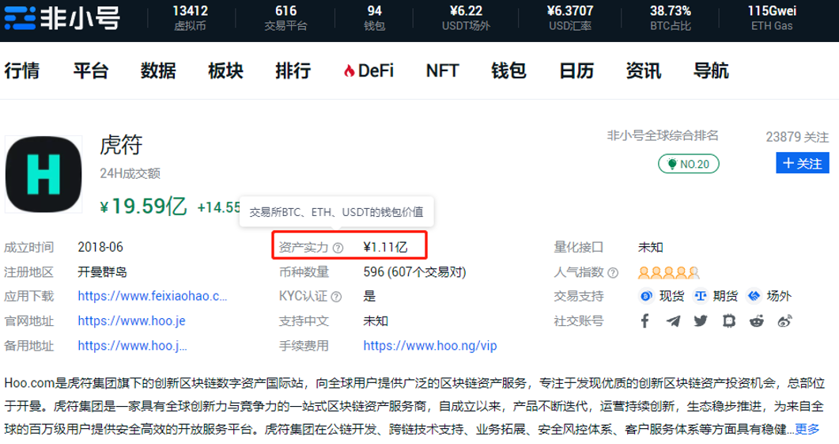839x444 pixels.
Task: Open the Weibo social account icon
Action: [784, 321]
